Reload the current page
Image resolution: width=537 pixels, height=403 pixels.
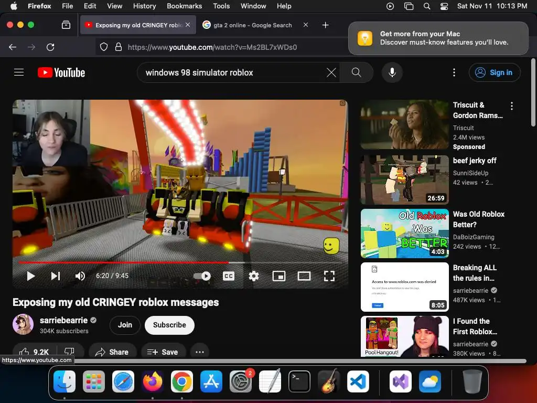pos(50,47)
